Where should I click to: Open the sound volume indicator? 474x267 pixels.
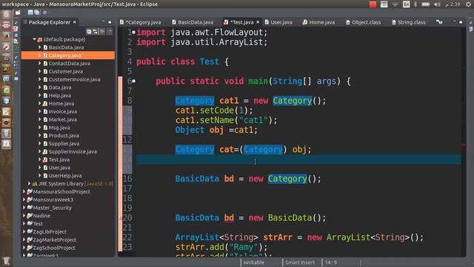(437, 4)
